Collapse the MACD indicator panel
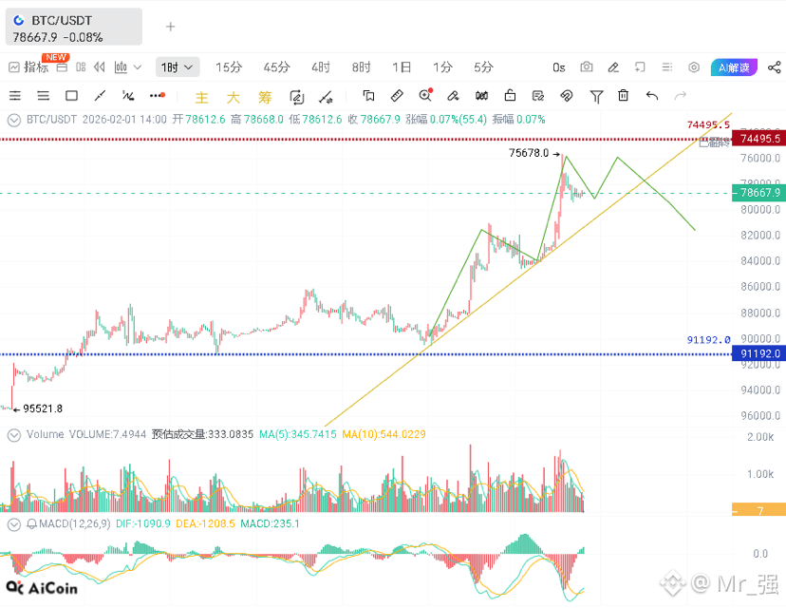786x608 pixels. click(14, 524)
